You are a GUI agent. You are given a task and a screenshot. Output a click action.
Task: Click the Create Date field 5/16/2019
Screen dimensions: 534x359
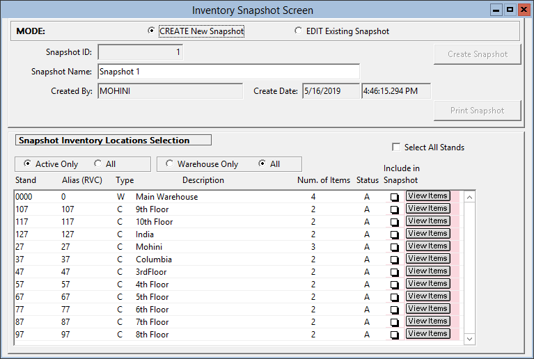(x=331, y=91)
